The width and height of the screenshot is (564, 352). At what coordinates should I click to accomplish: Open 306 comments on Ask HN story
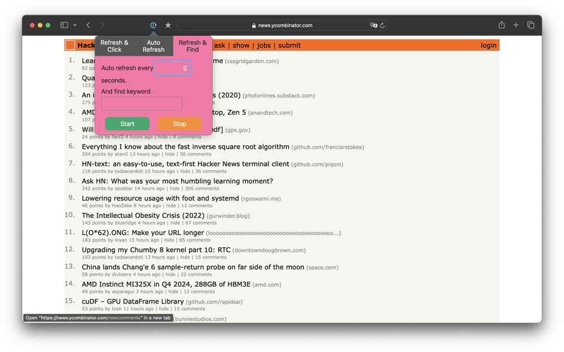[202, 189]
